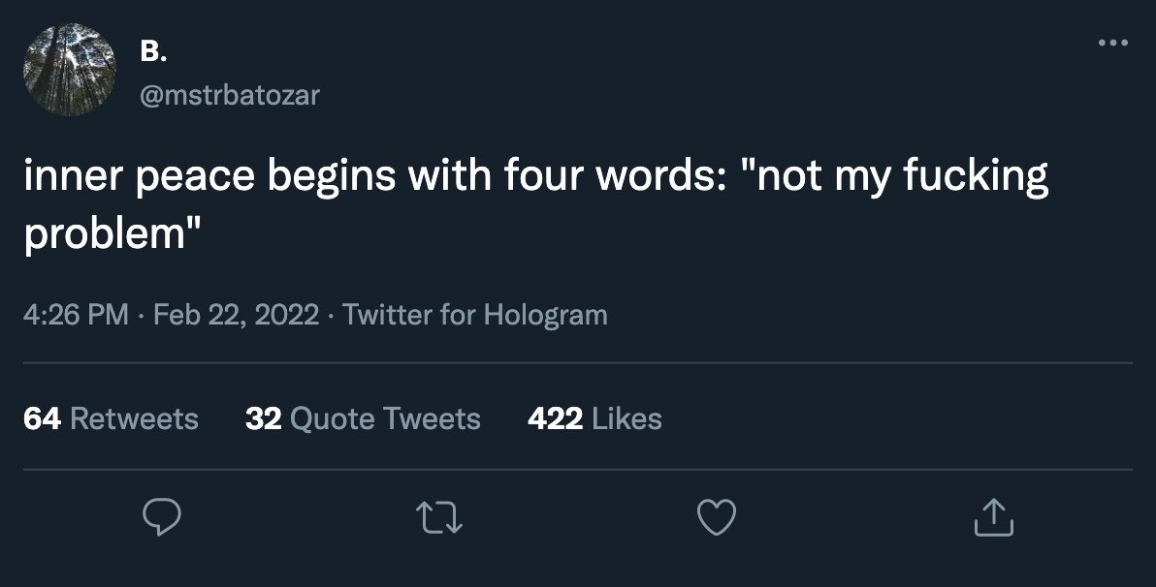Click the Twitter for Hologram source link
Screen dimensions: 1156x587
475,315
